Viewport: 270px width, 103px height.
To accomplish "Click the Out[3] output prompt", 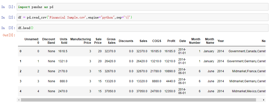I will click(9, 35).
